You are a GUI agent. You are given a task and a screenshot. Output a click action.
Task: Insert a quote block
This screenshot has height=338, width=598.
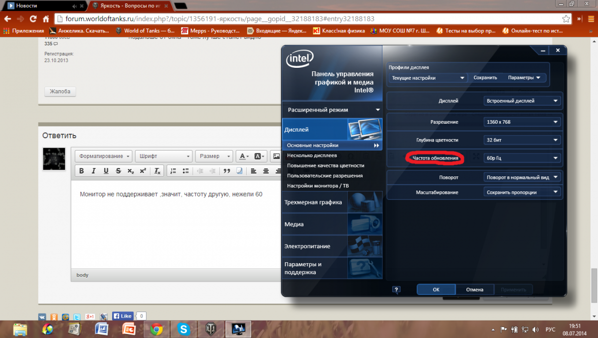(x=227, y=171)
